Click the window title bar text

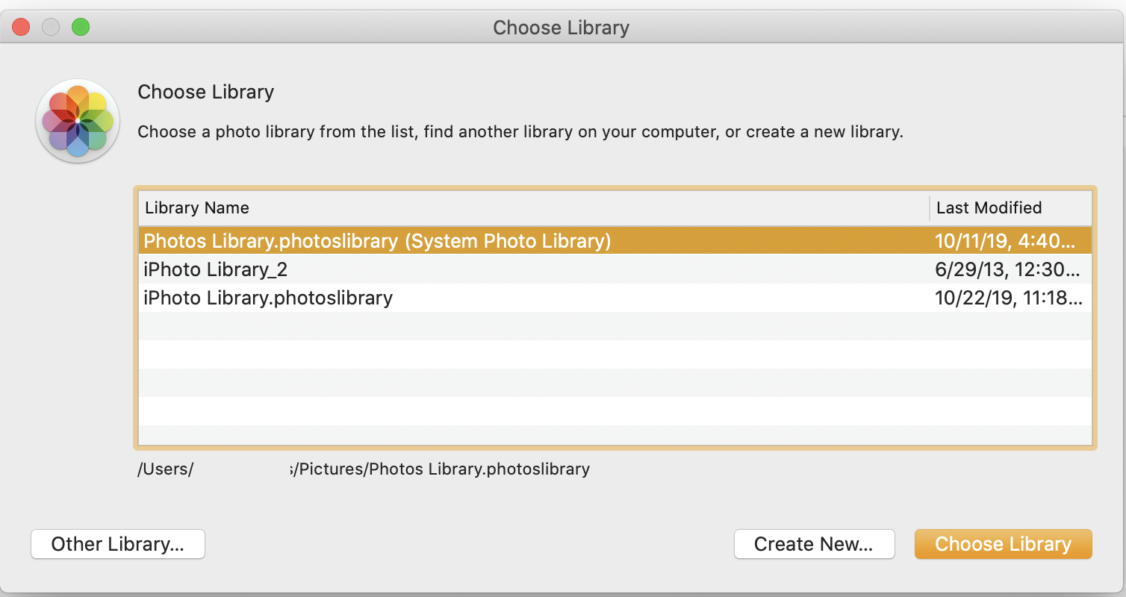pos(562,28)
